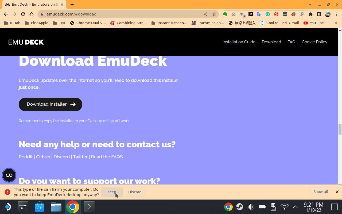Bookmark this page with the star
This screenshot has height=214, width=342.
point(214,14)
